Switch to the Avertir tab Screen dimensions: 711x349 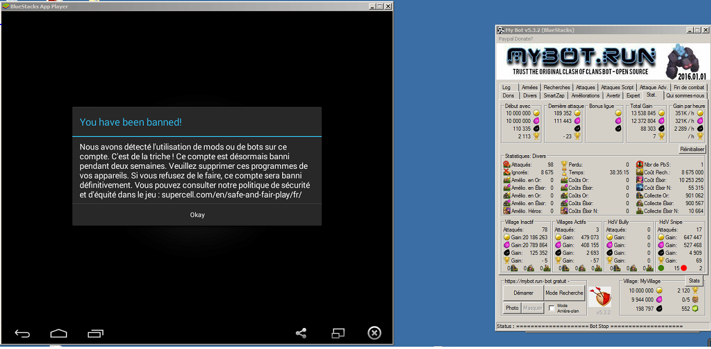[x=613, y=95]
